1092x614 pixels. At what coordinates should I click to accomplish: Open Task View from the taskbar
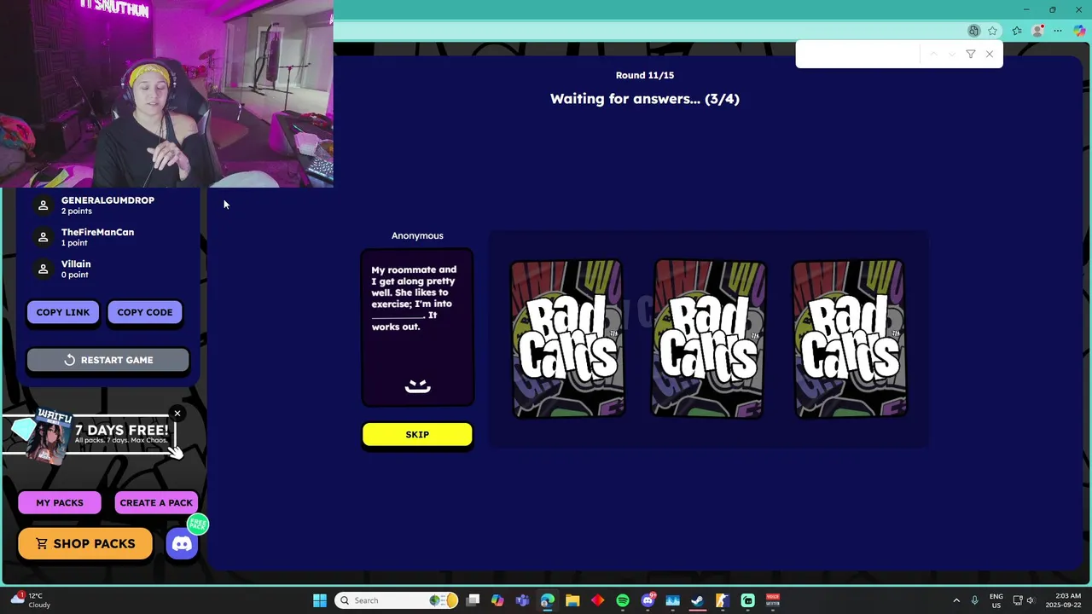coord(473,600)
